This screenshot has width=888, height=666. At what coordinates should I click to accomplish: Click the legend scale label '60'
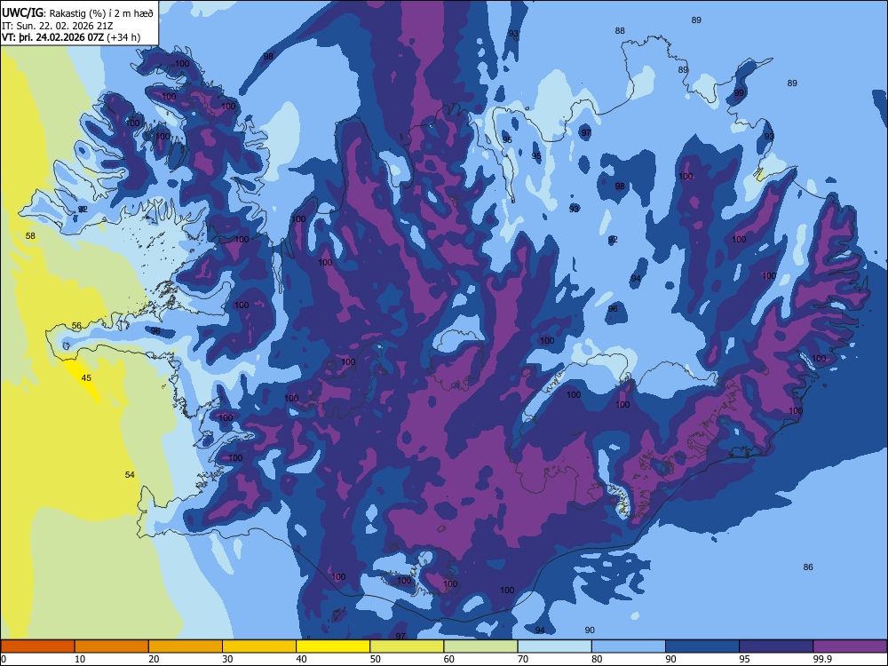click(x=449, y=659)
